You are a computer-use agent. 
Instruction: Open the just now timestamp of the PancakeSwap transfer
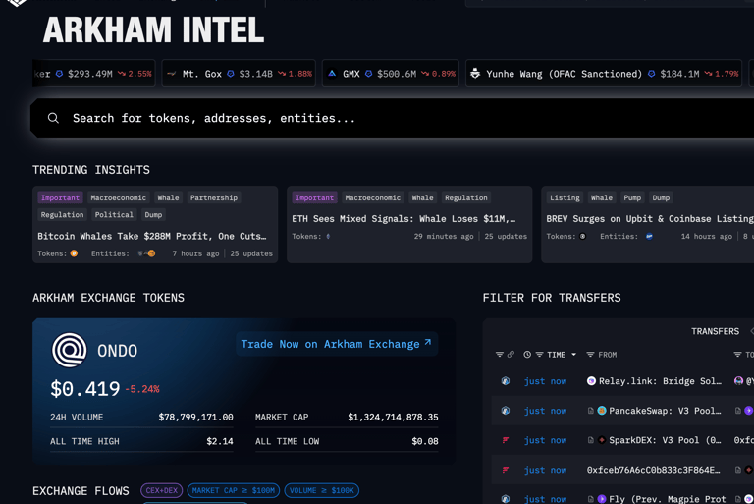coord(545,411)
